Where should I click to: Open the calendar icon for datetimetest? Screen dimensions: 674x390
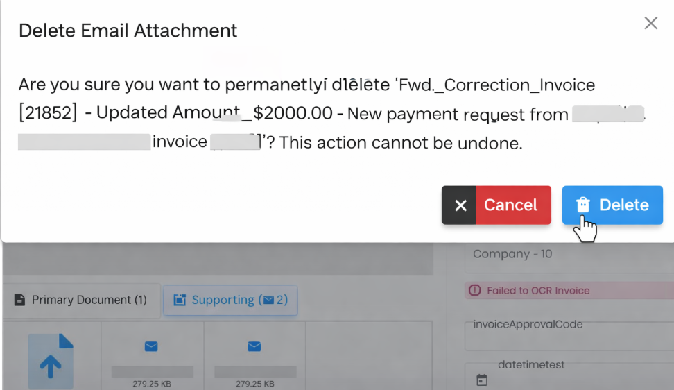coord(482,380)
